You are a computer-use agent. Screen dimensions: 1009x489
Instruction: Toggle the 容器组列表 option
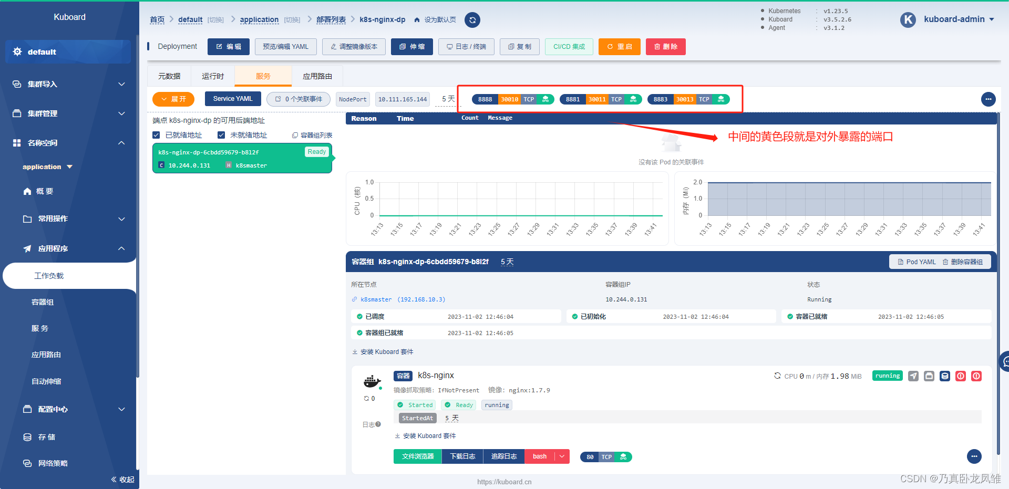312,135
